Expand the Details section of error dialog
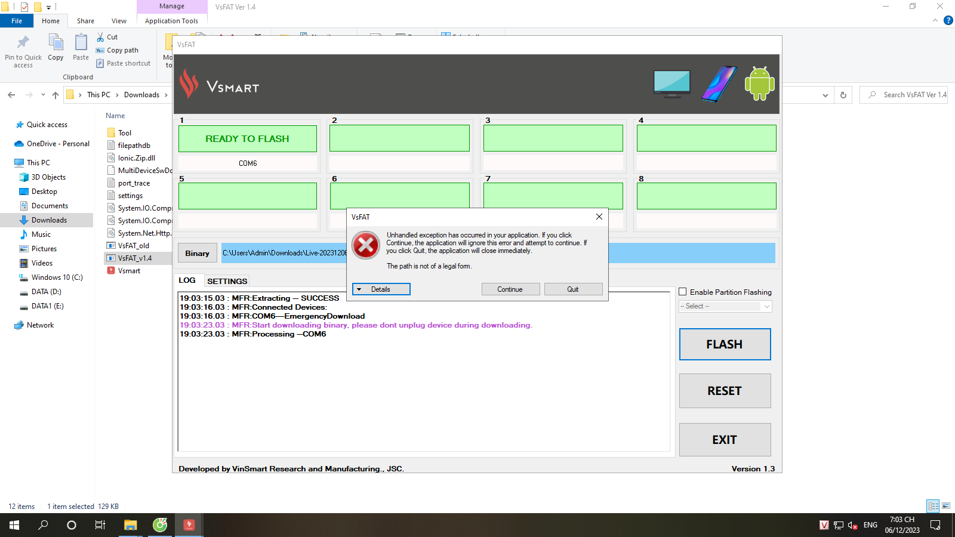 pyautogui.click(x=381, y=289)
